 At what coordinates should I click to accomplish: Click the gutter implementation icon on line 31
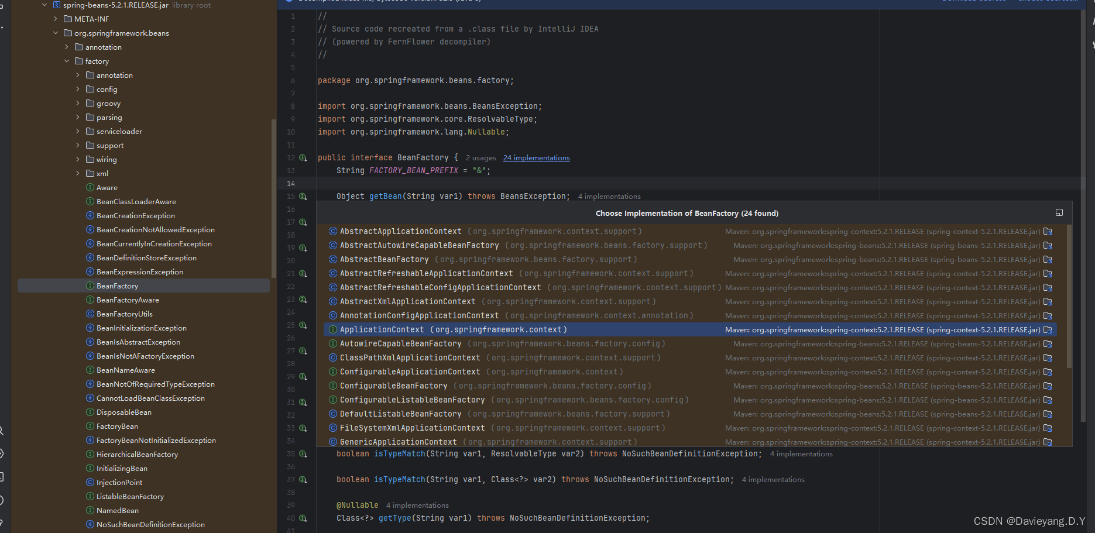click(303, 403)
